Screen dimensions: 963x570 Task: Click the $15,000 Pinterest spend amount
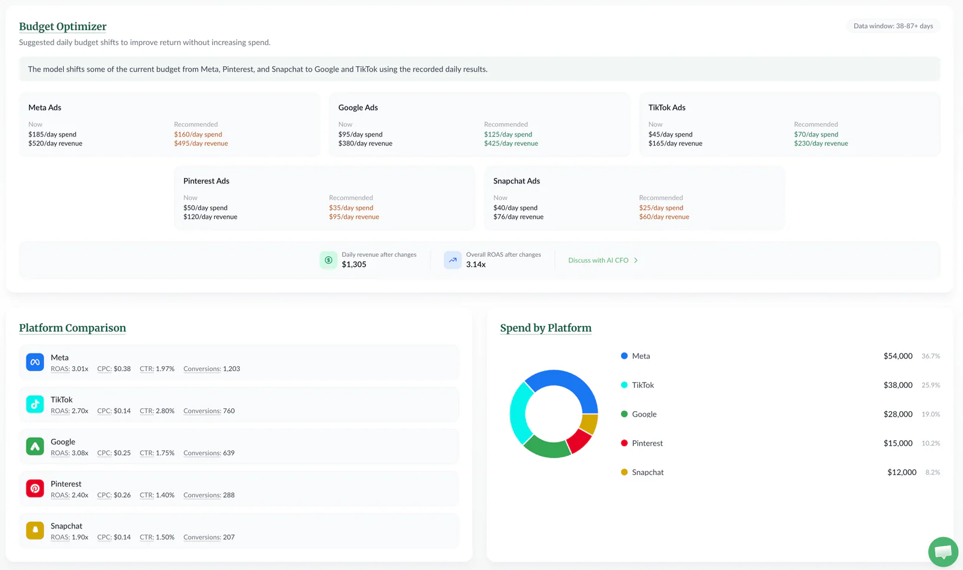(898, 443)
